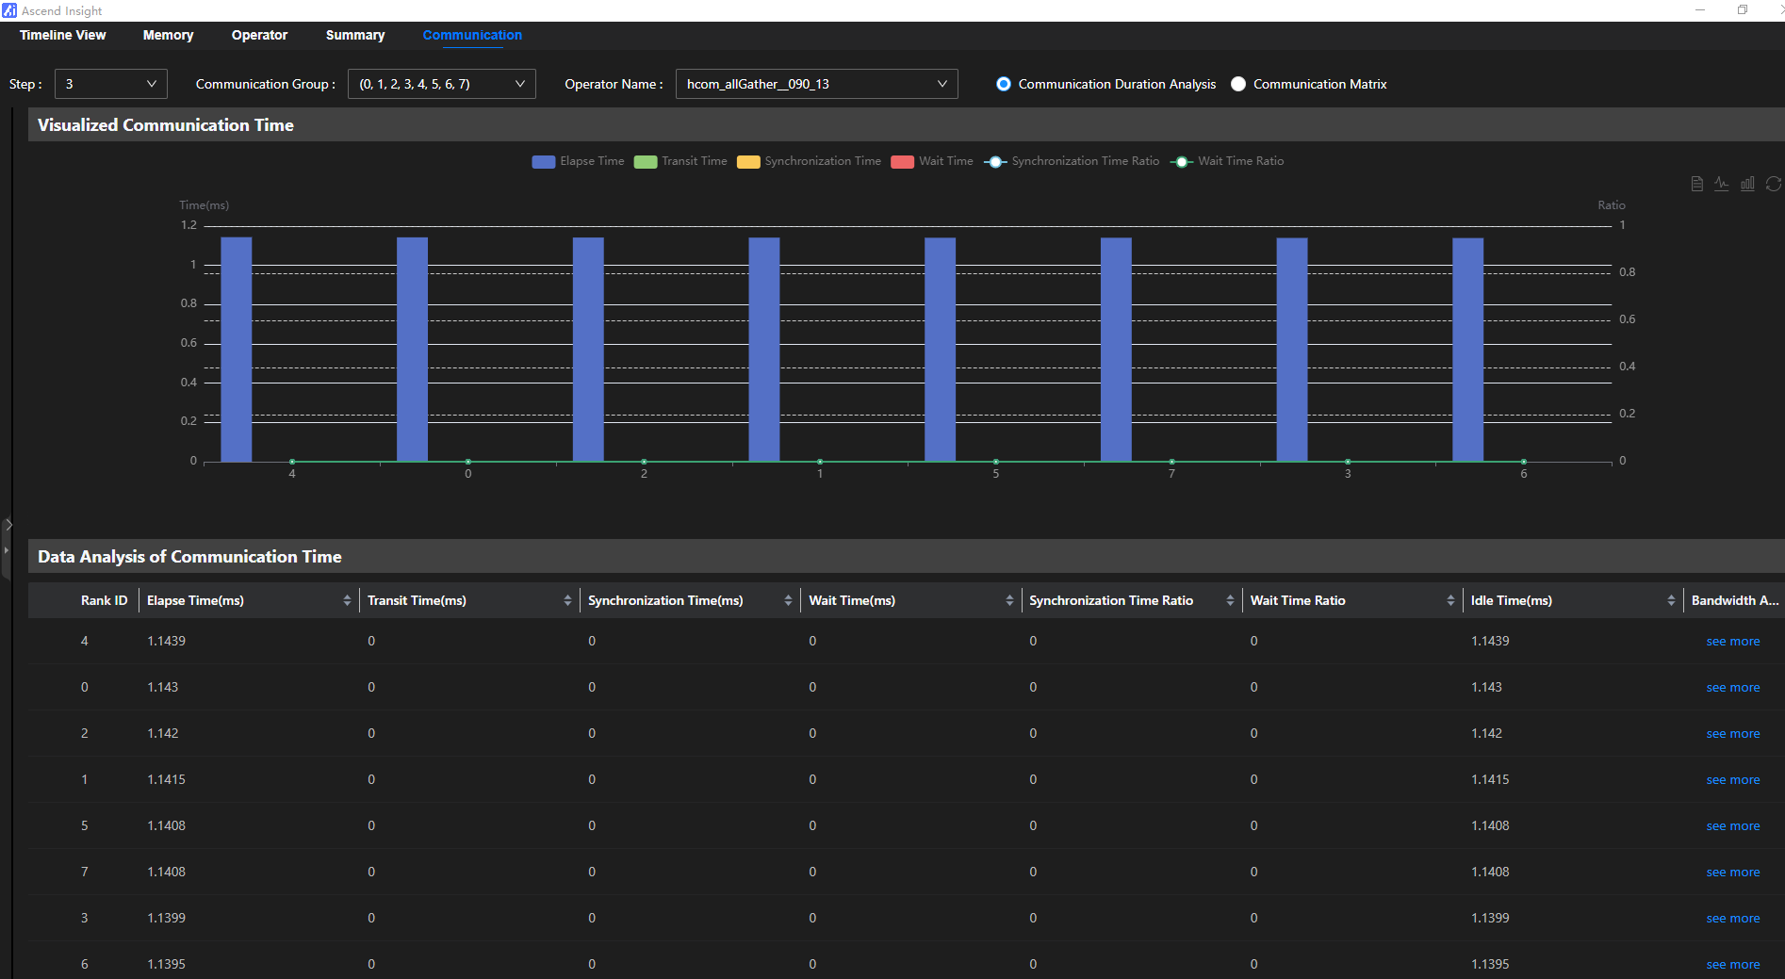Image resolution: width=1785 pixels, height=979 pixels.
Task: Sort by Wait Time(ms) column arrows
Action: pyautogui.click(x=1009, y=600)
